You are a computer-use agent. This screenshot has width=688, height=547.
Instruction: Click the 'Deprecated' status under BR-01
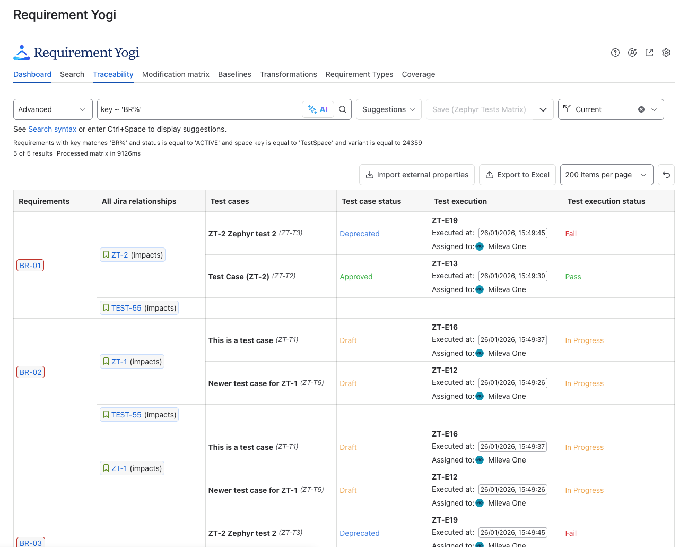(360, 234)
